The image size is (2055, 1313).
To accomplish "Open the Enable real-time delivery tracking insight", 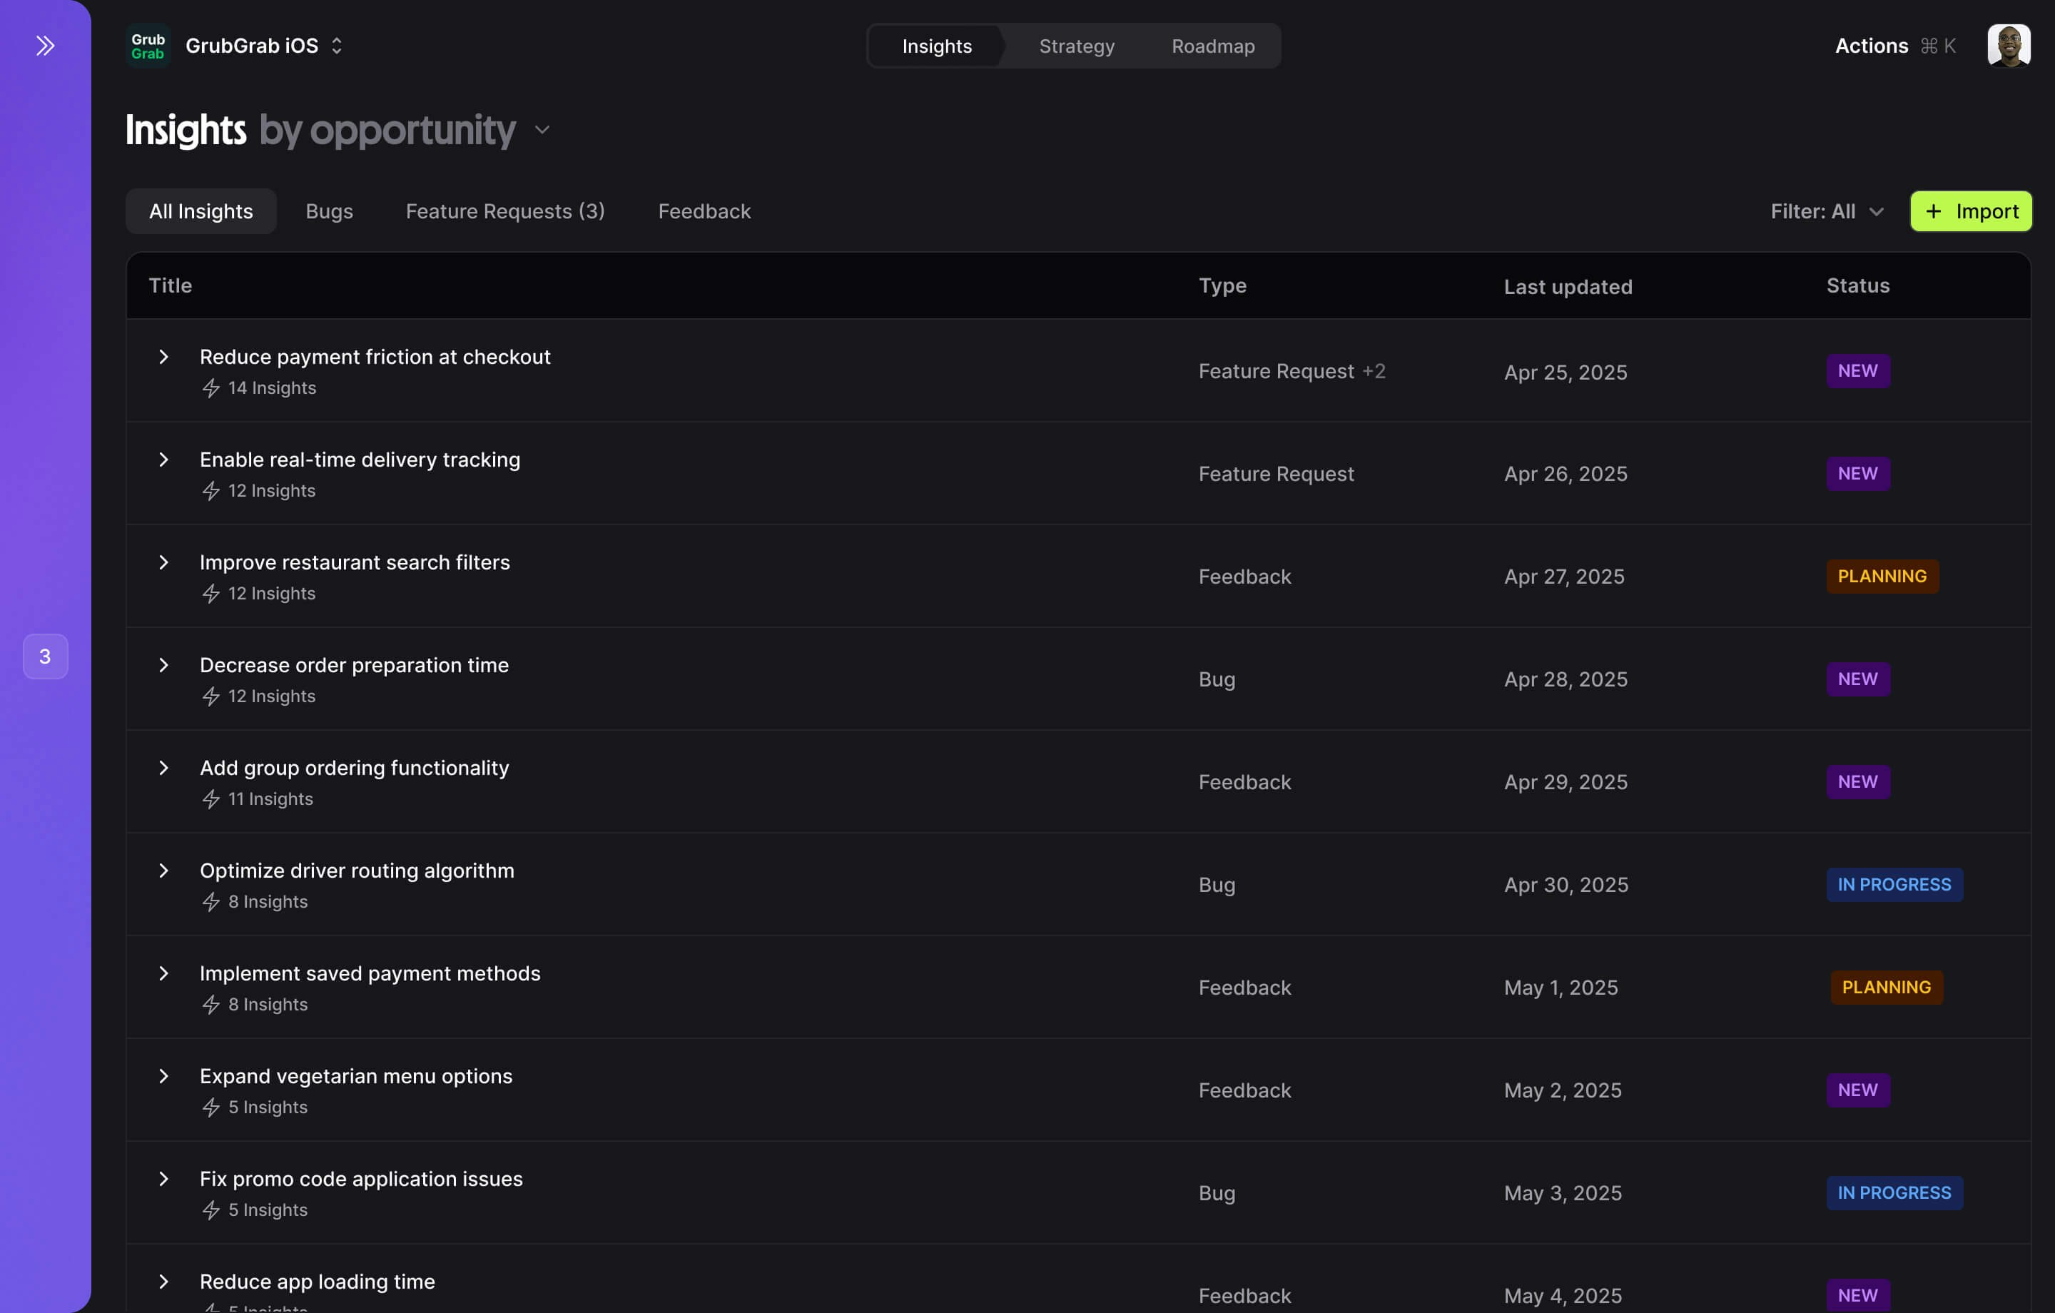I will [360, 460].
